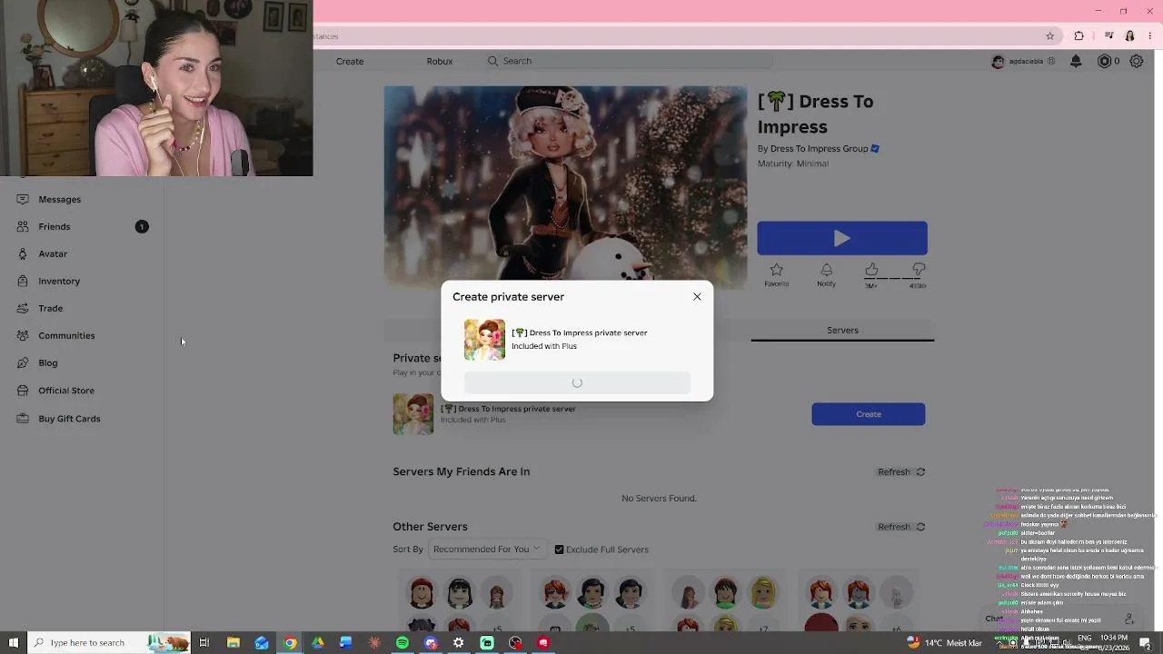Bookmark this page with the star
This screenshot has height=654, width=1163.
1050,36
